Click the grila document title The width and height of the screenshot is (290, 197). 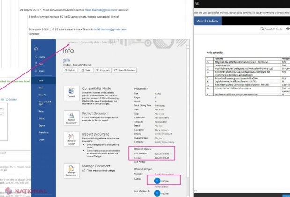coord(66,60)
